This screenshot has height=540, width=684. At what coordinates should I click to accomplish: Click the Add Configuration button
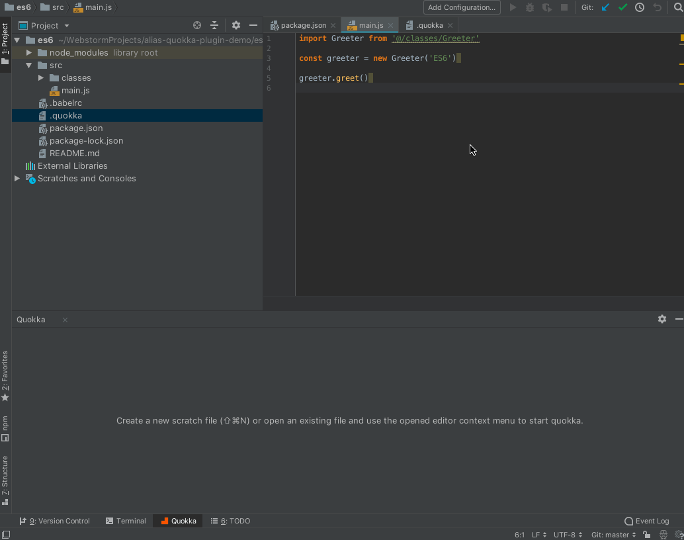pyautogui.click(x=461, y=7)
